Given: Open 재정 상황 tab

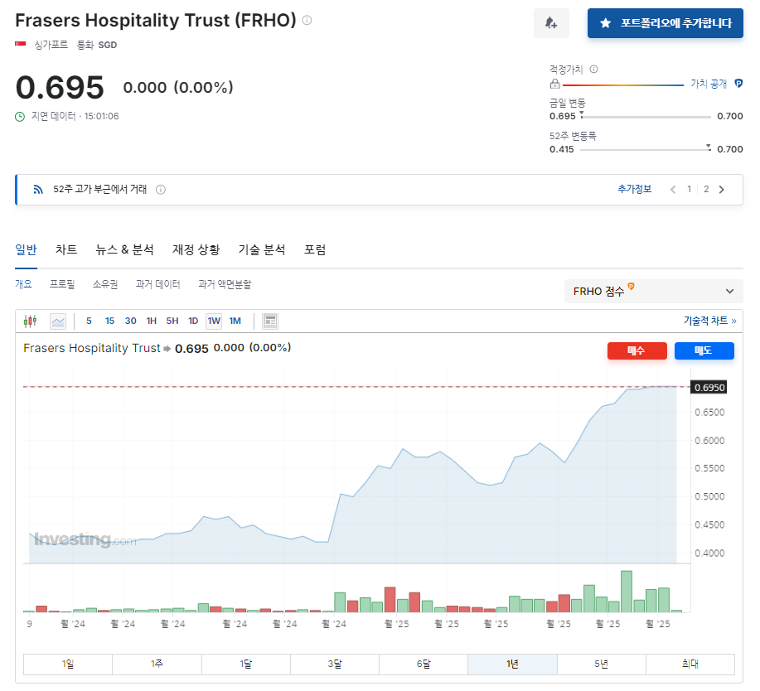Looking at the screenshot, I should [x=196, y=249].
